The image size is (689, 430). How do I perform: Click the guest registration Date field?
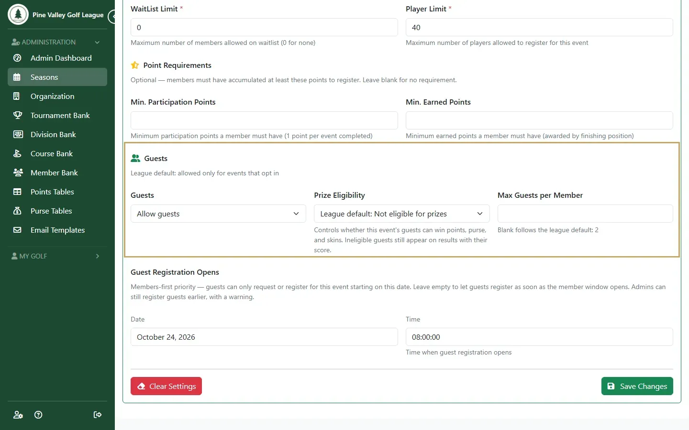coord(264,337)
